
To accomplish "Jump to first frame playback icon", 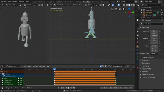I will pyautogui.click(x=62, y=88).
